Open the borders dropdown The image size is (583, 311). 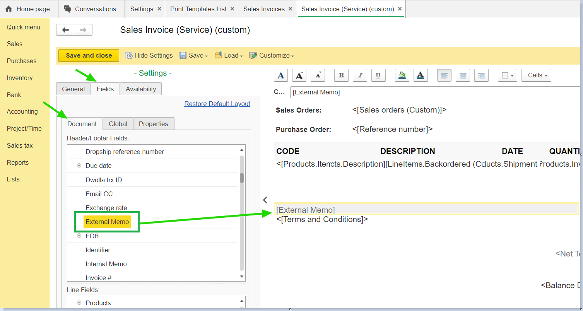pyautogui.click(x=507, y=75)
